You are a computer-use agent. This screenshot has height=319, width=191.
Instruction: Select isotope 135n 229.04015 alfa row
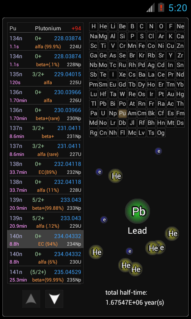(x=45, y=78)
